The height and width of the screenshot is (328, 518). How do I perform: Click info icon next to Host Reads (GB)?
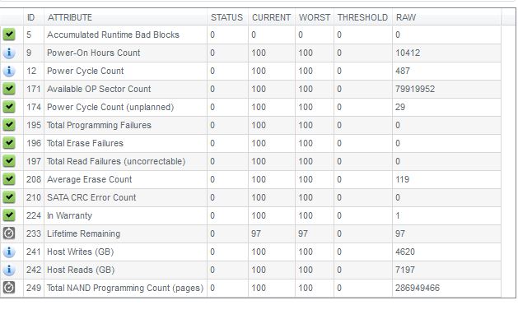pos(9,270)
